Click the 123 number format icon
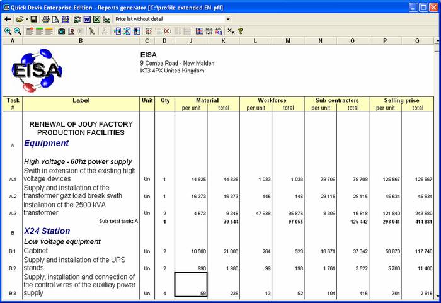The image size is (441, 303). [x=149, y=31]
